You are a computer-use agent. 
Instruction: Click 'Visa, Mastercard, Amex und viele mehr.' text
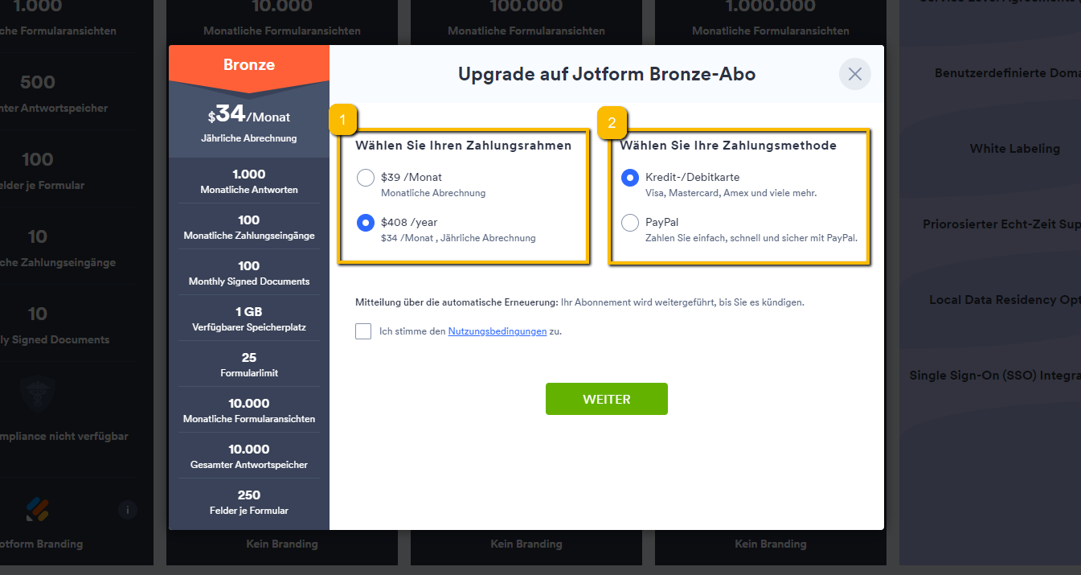point(731,193)
